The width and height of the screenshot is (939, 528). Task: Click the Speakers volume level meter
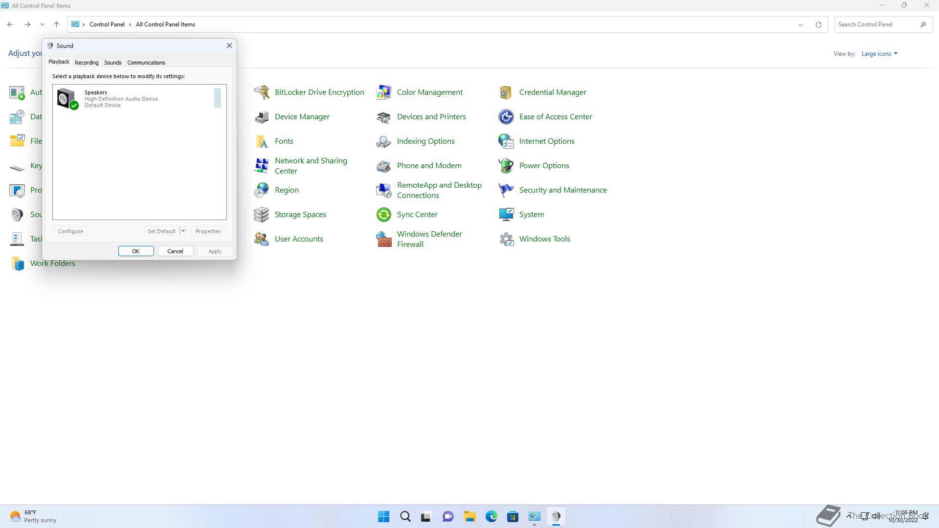coord(218,98)
